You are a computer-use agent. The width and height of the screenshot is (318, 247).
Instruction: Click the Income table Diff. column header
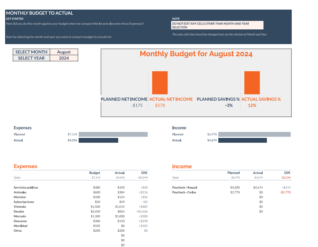pos(287,173)
